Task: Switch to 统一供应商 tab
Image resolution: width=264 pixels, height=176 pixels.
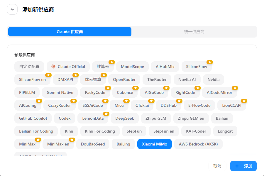Action: pos(194,32)
